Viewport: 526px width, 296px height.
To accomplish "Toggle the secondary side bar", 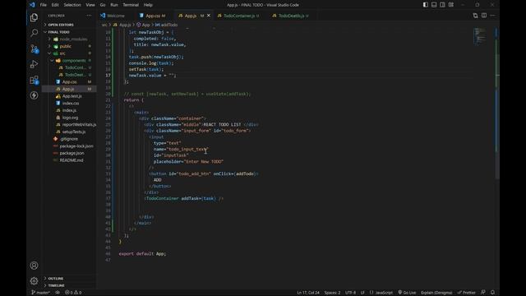I will click(x=442, y=5).
